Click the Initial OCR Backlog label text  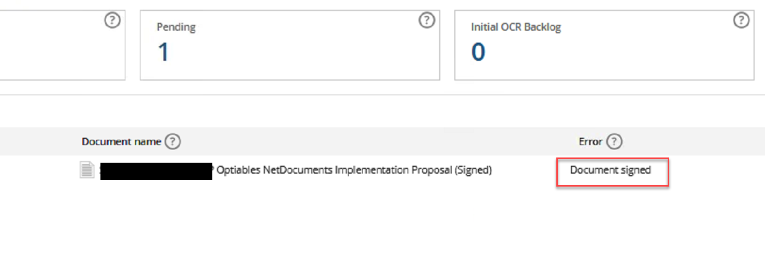point(516,27)
